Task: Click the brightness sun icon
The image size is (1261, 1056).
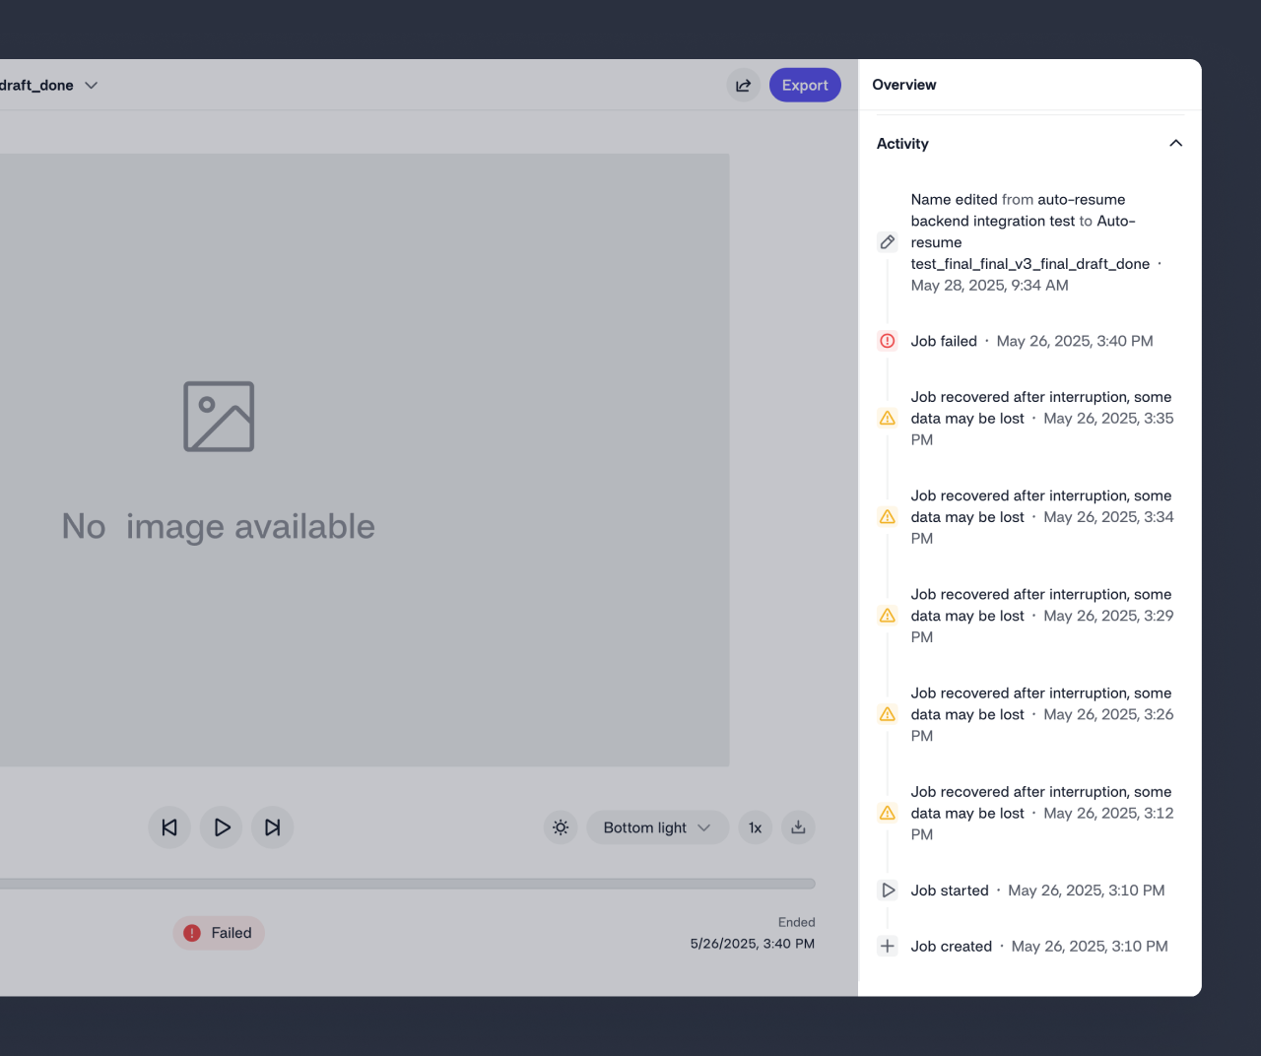Action: (561, 827)
